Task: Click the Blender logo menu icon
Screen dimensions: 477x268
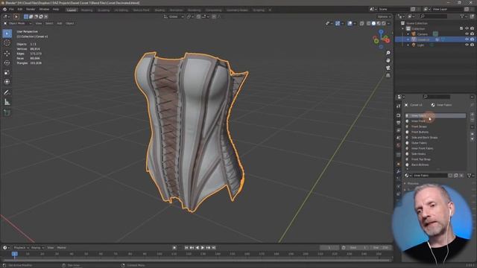Action: pyautogui.click(x=4, y=10)
